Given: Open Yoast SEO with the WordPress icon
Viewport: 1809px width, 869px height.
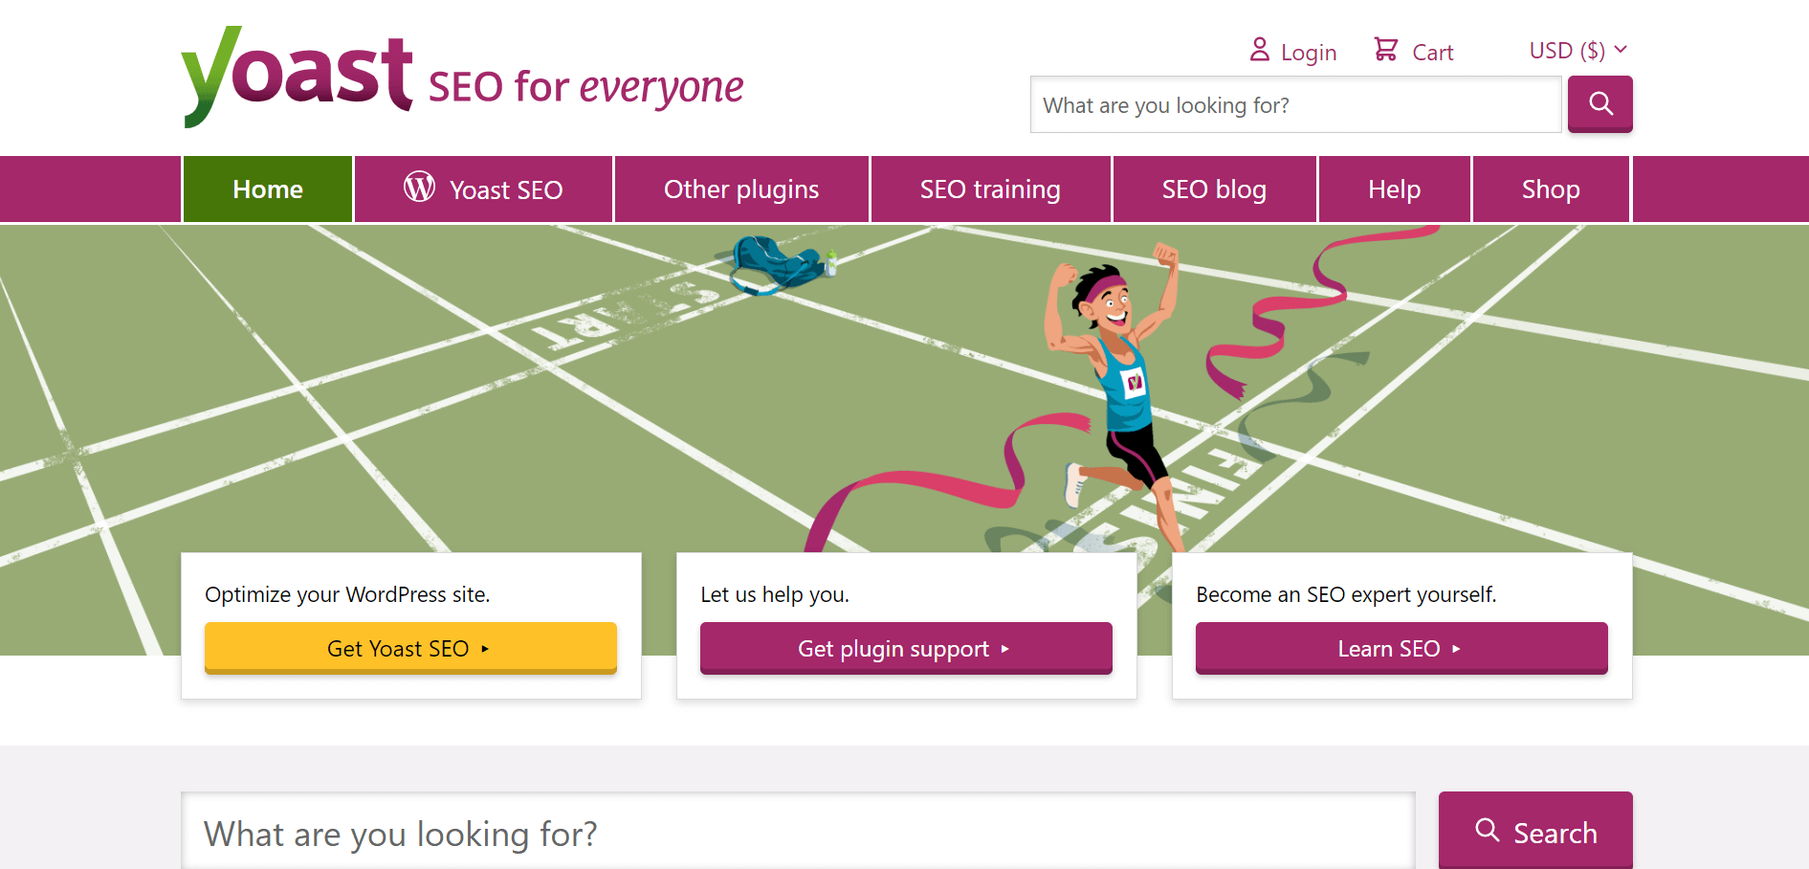Looking at the screenshot, I should click(483, 189).
